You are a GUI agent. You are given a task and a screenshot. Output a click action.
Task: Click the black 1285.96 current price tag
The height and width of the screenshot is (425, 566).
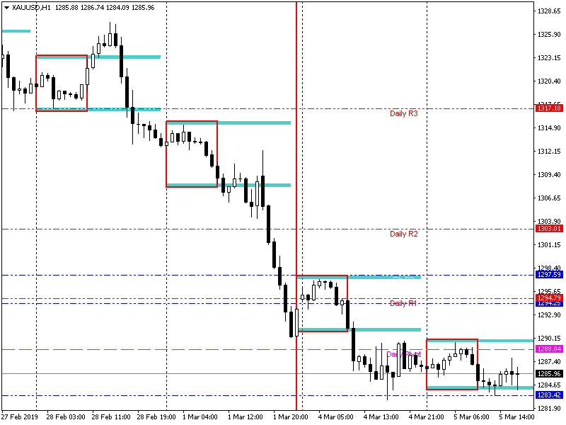[x=549, y=373]
